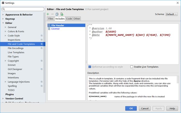Enable Live Templates checkbox
Screen dimensions: 181x113
click(x=132, y=67)
